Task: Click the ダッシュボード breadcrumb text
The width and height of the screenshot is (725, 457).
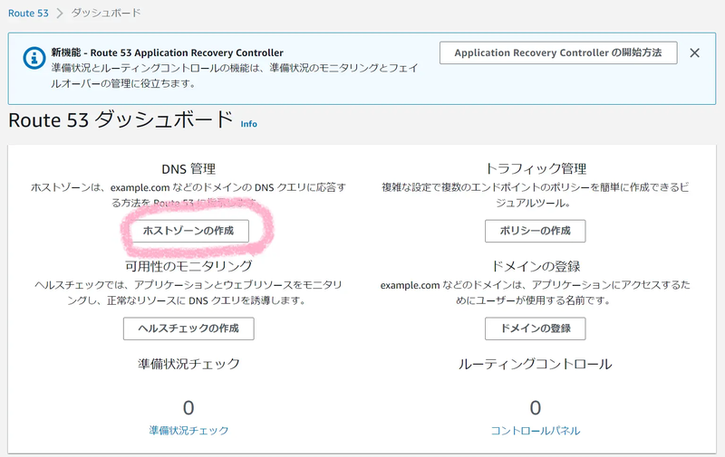Action: (x=106, y=13)
